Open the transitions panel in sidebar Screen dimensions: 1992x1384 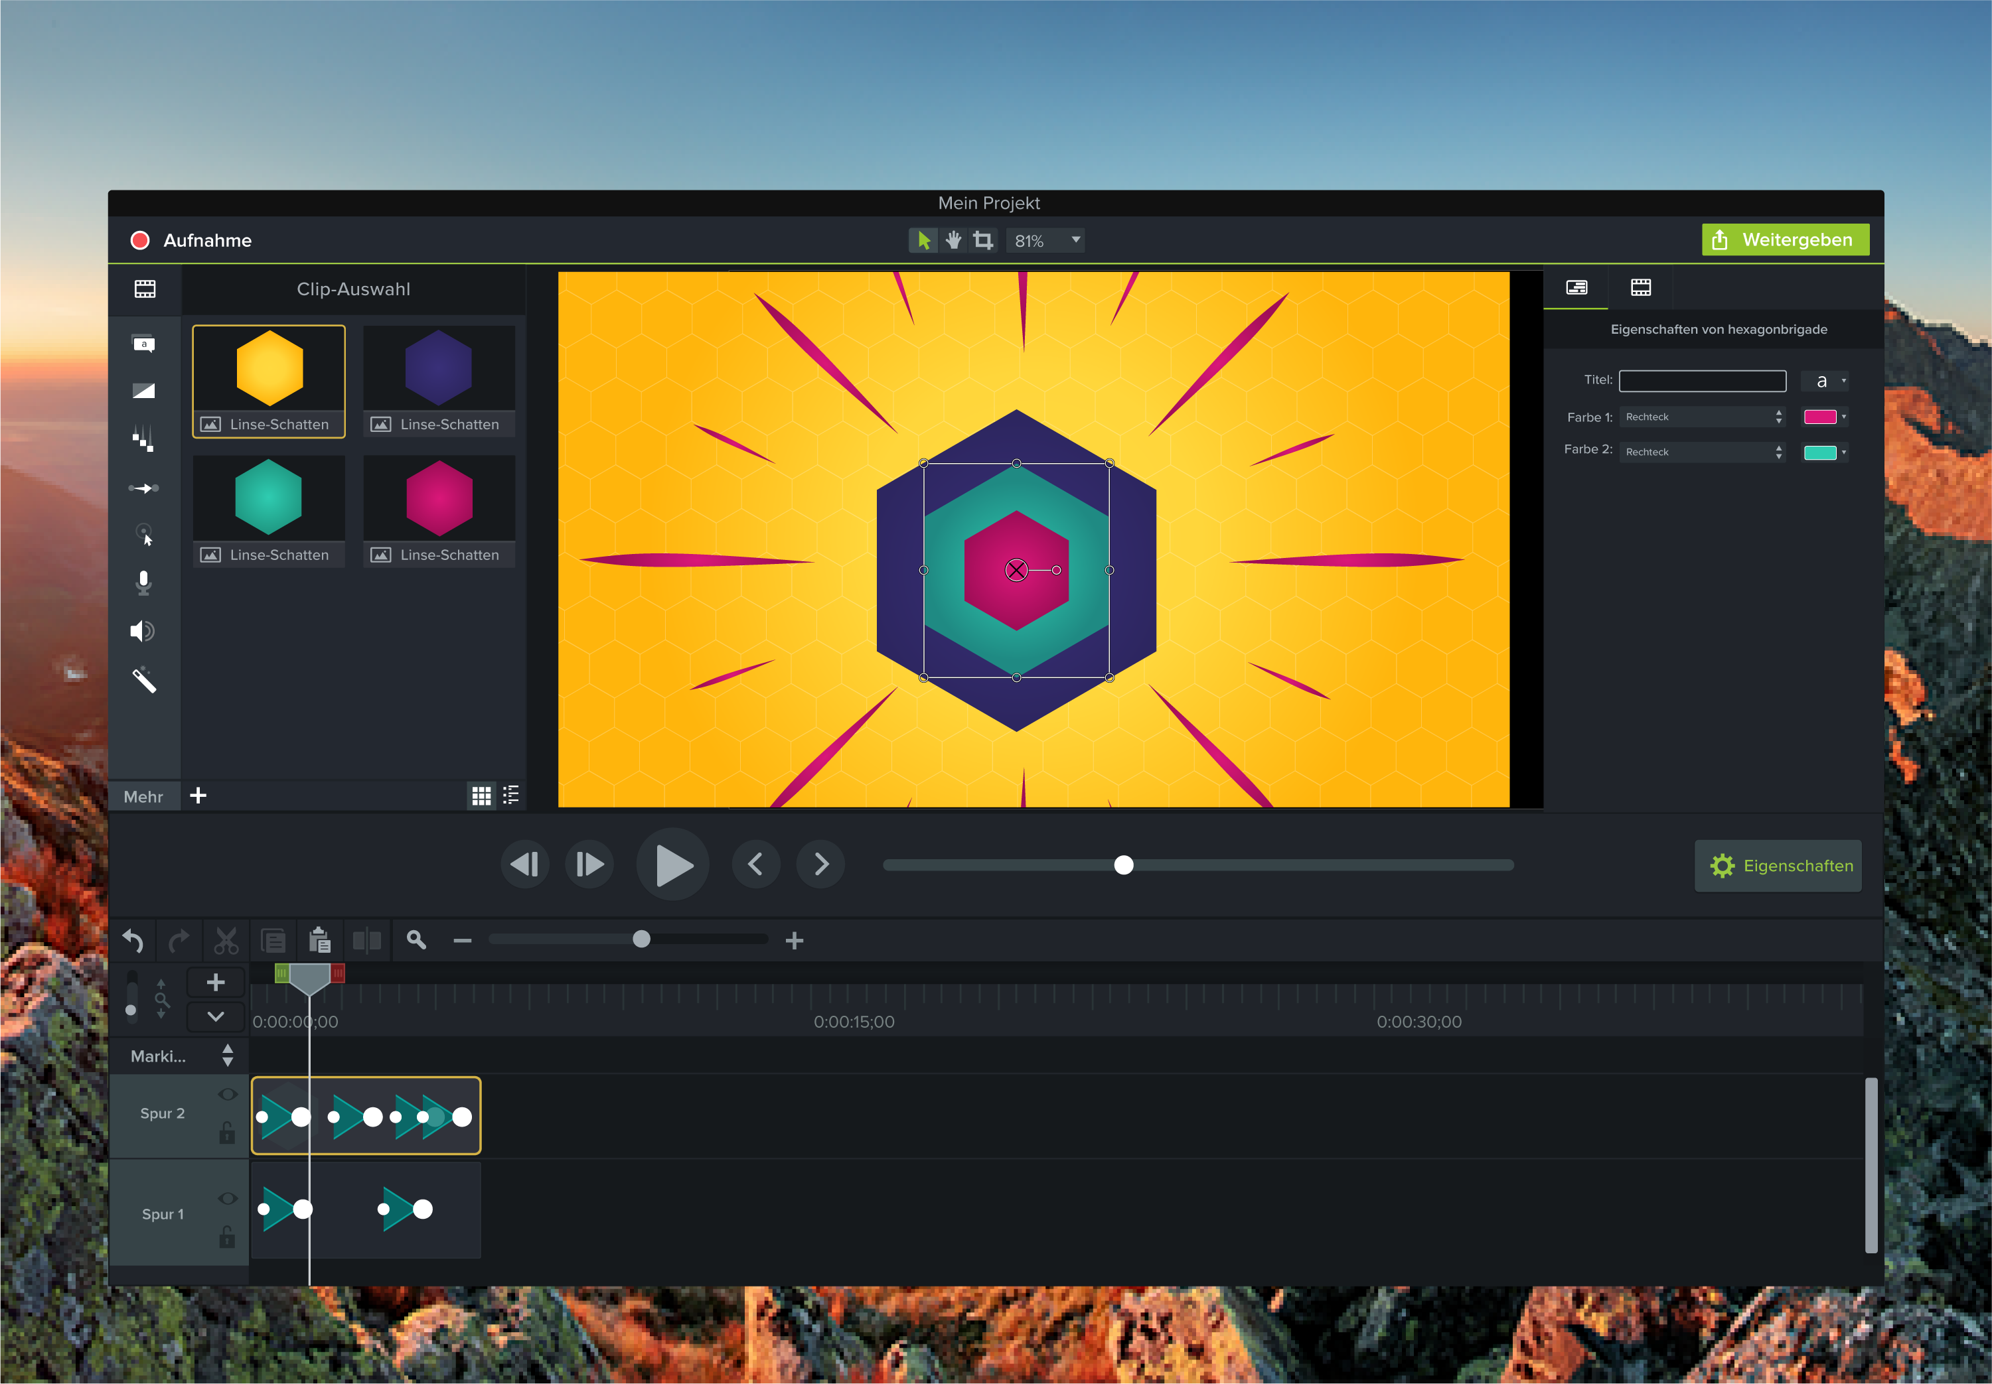click(144, 391)
